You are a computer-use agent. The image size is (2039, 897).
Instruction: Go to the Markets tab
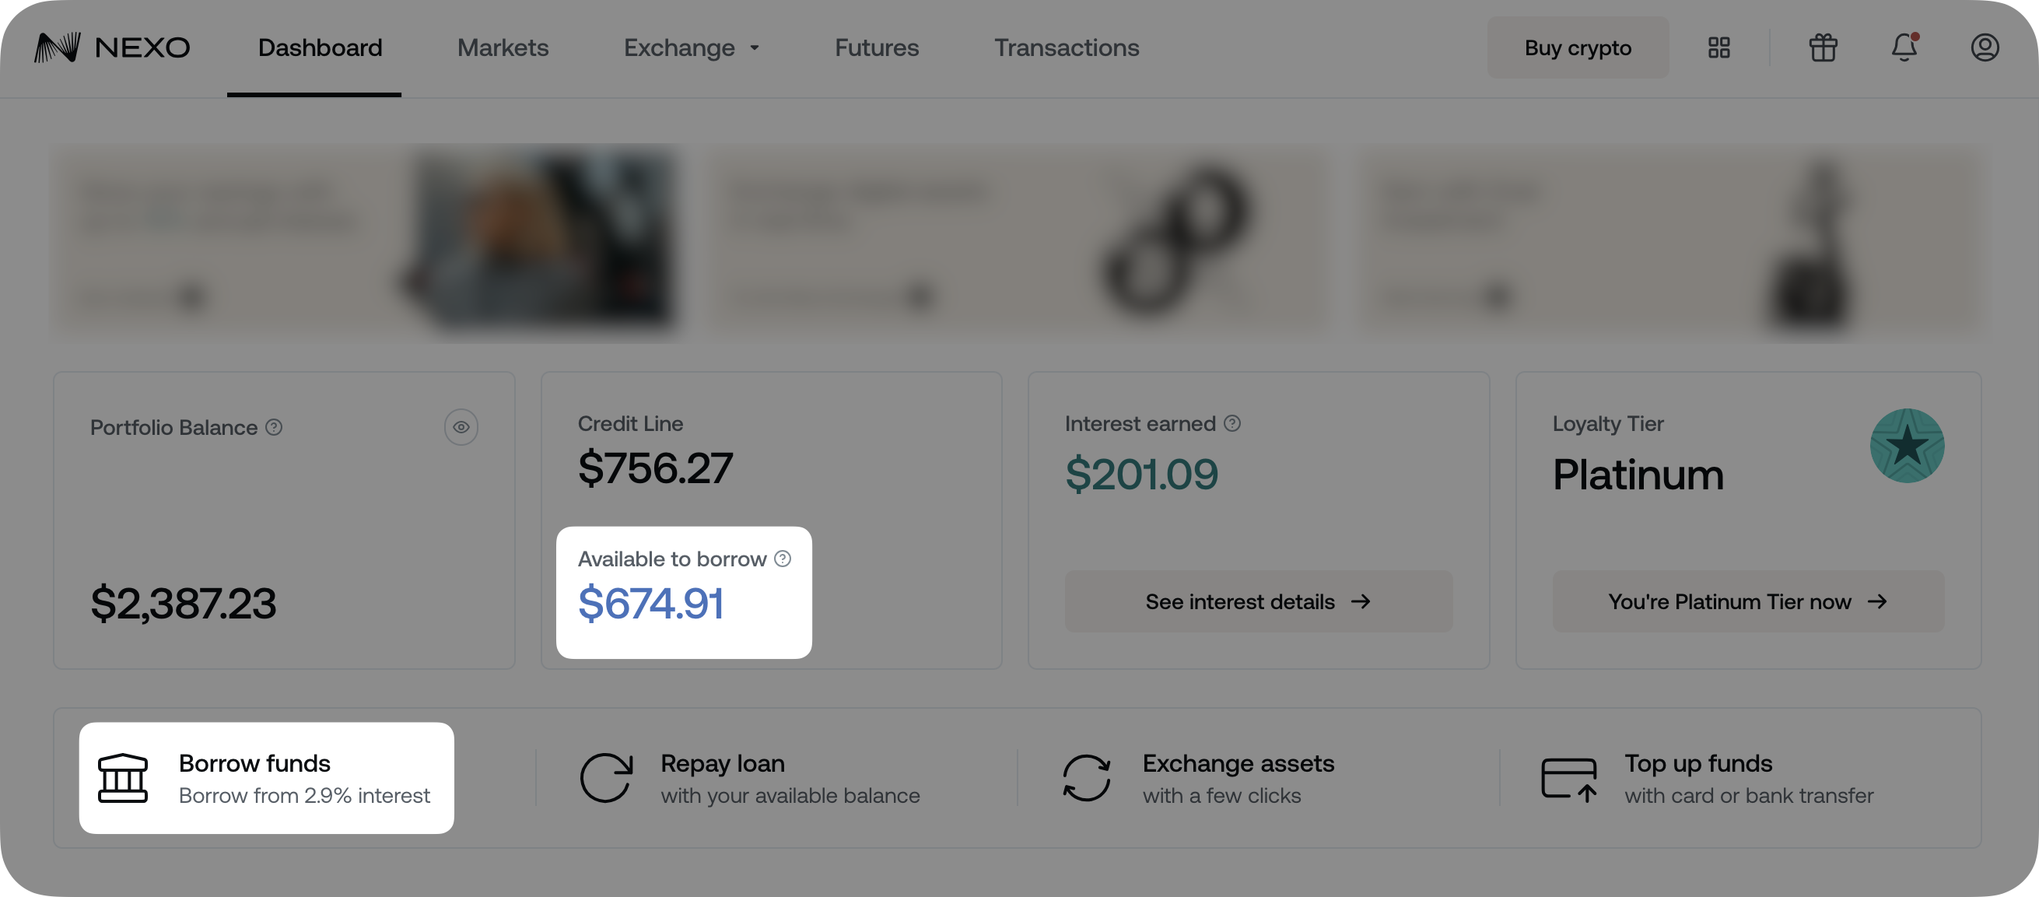(x=503, y=48)
